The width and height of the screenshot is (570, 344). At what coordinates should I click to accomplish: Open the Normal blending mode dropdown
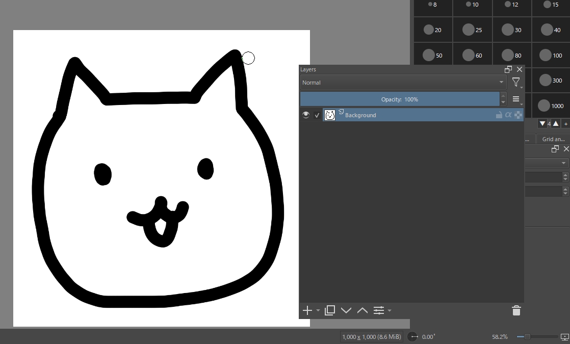(x=402, y=83)
